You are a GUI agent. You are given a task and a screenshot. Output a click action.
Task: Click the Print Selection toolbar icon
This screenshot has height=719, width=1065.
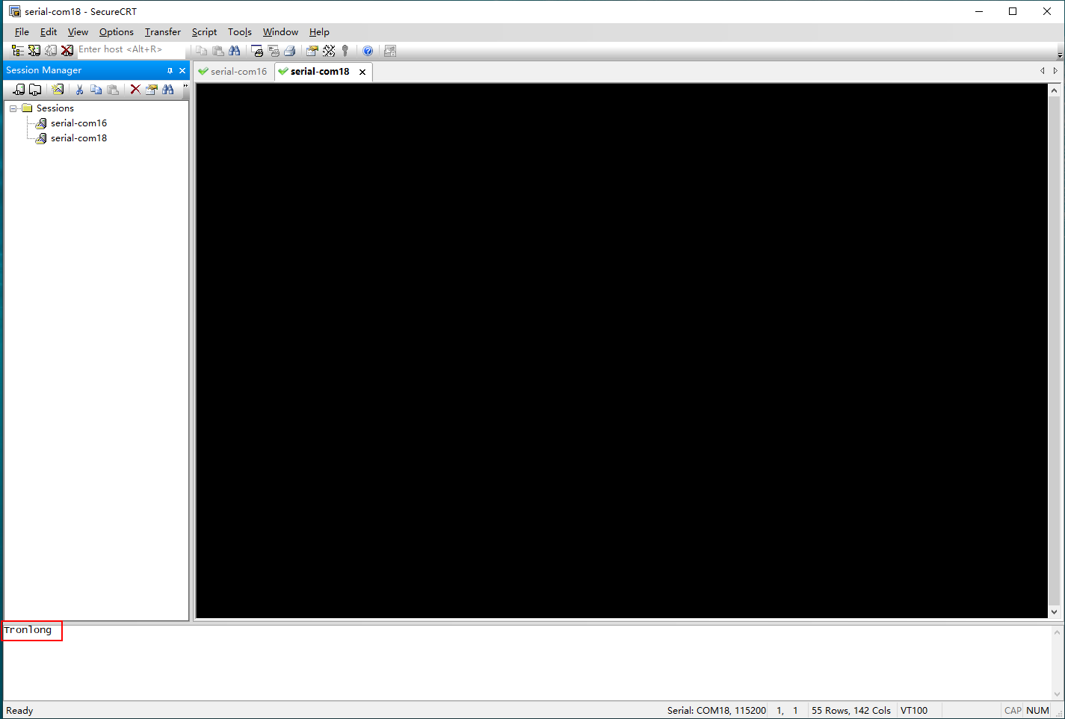click(x=274, y=51)
